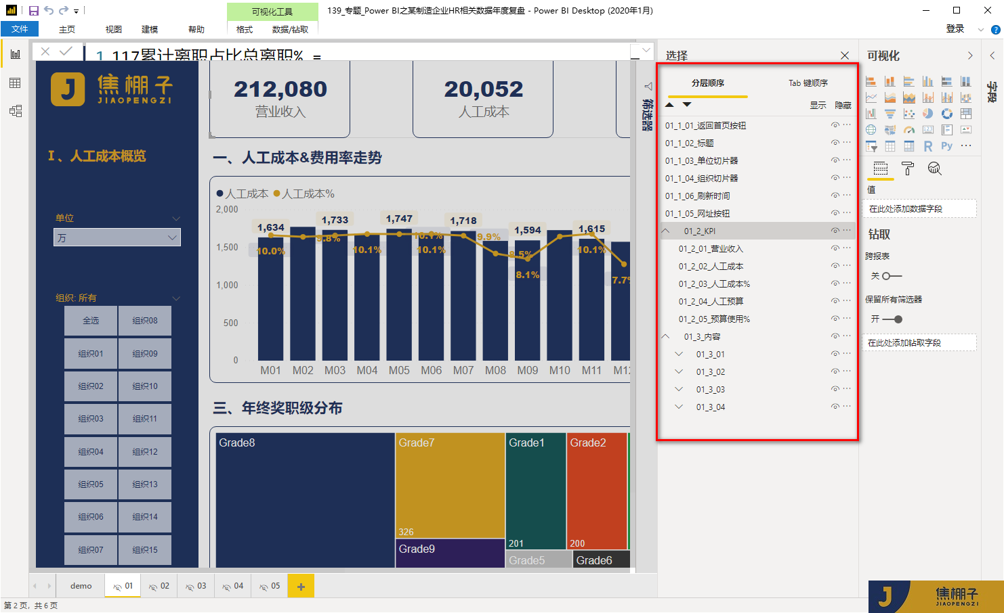Switch to page tab 03
Screen dimensions: 1004x613
tap(196, 586)
